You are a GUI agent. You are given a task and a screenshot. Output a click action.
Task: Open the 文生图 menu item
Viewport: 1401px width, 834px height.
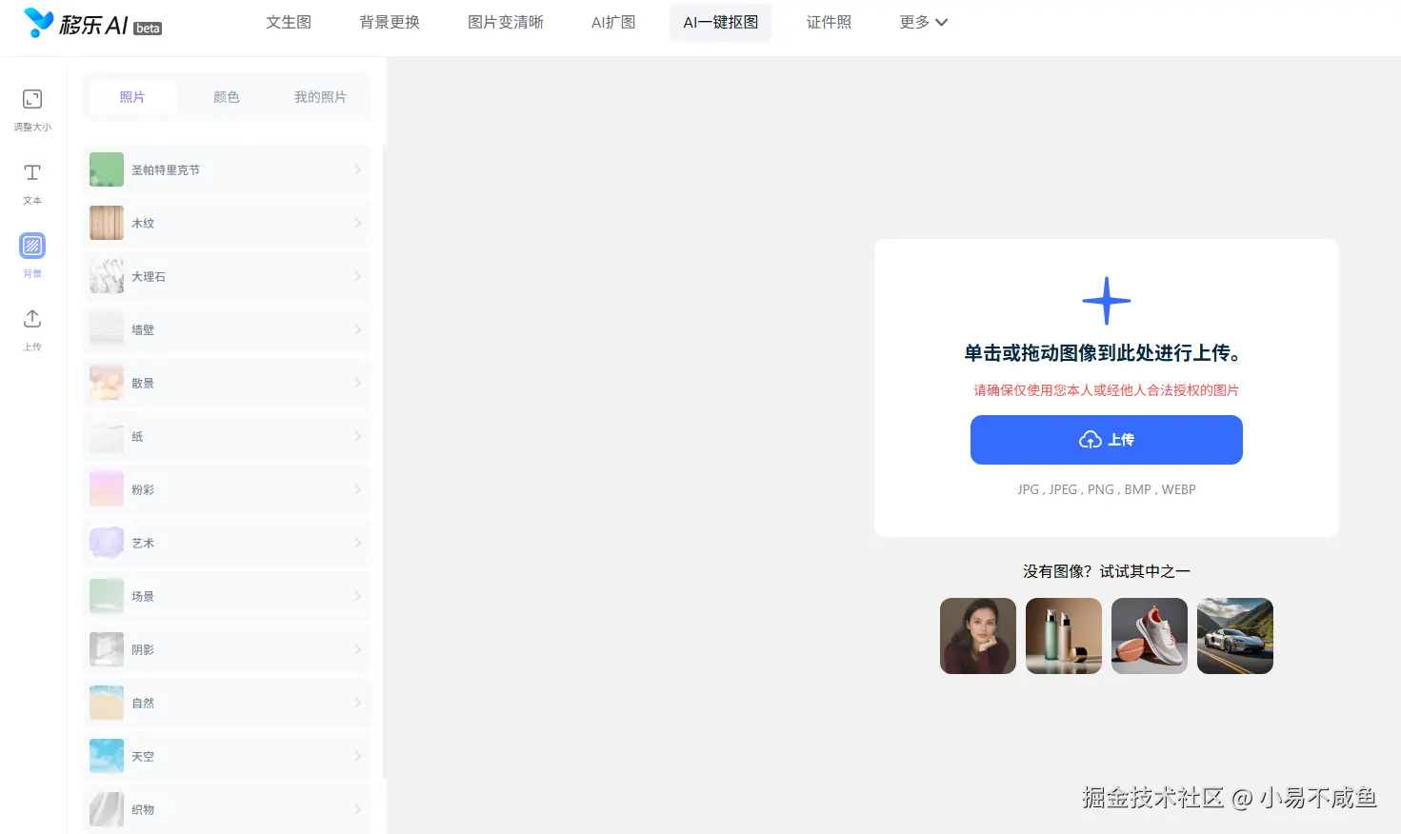click(x=289, y=22)
